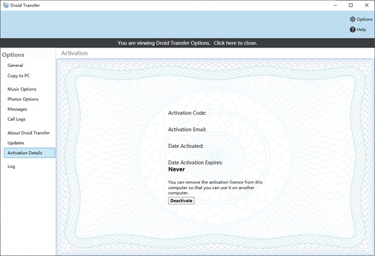Screen dimensions: 375x256
Task: Click the banner to close options
Action: [x=187, y=43]
